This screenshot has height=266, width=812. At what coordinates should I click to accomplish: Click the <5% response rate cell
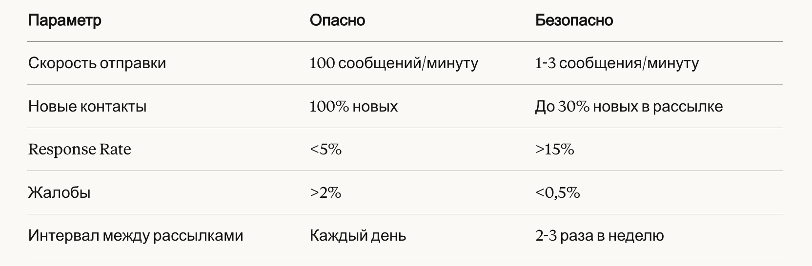click(325, 149)
